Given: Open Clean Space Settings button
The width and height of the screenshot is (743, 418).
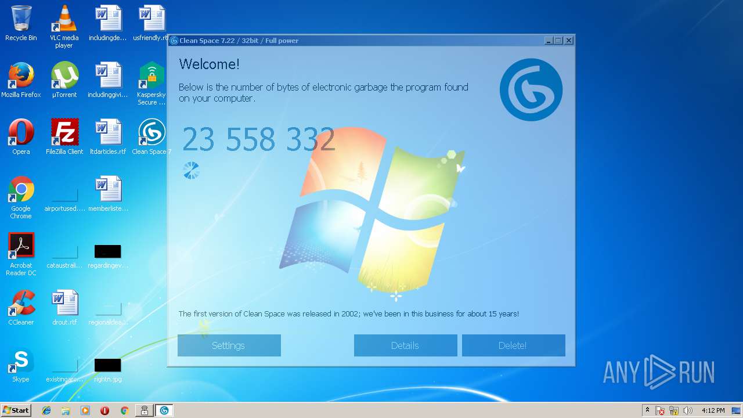Looking at the screenshot, I should pyautogui.click(x=229, y=345).
